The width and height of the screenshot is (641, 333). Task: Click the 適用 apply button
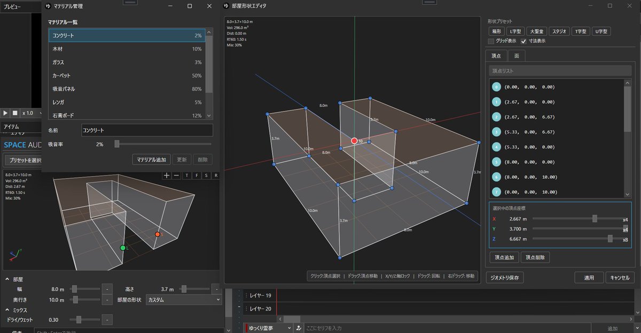pyautogui.click(x=589, y=277)
